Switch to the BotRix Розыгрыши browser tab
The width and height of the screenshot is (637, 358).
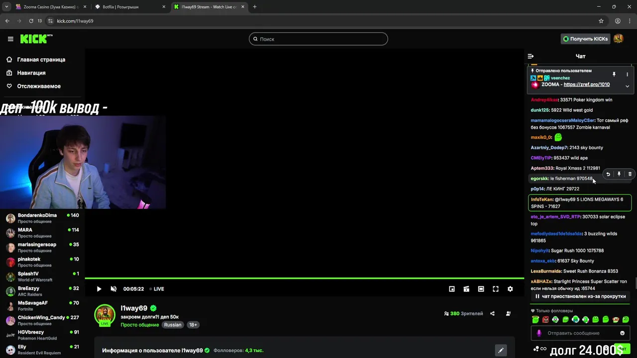tap(130, 7)
